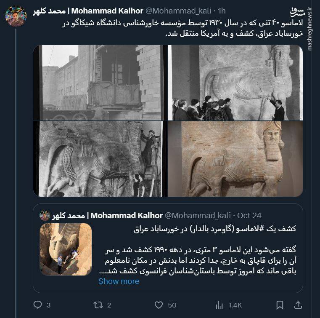Click the retweet arrows icon
This screenshot has height=318, width=320.
(98, 305)
